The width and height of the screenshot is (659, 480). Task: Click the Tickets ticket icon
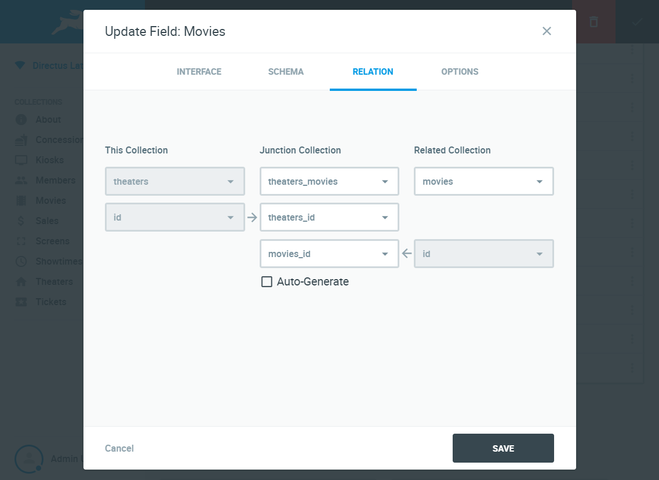(21, 302)
